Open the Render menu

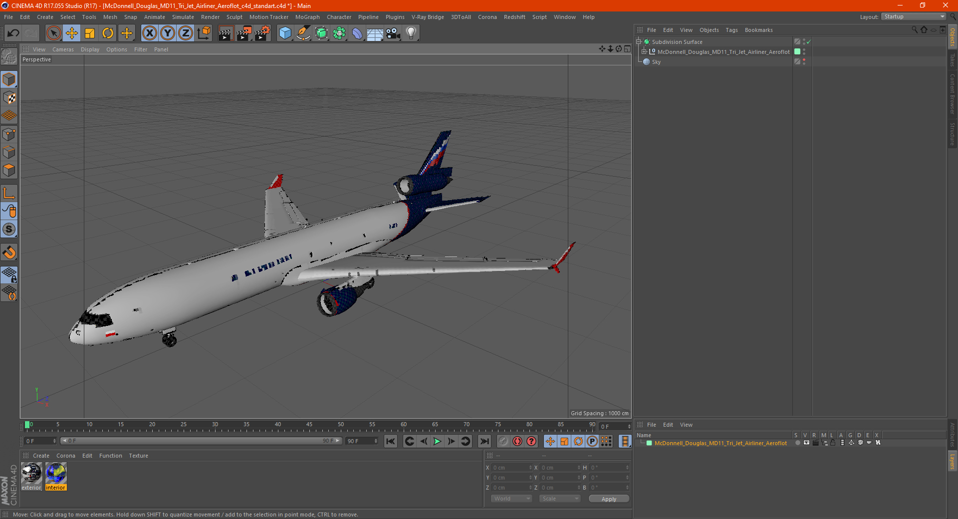click(210, 17)
